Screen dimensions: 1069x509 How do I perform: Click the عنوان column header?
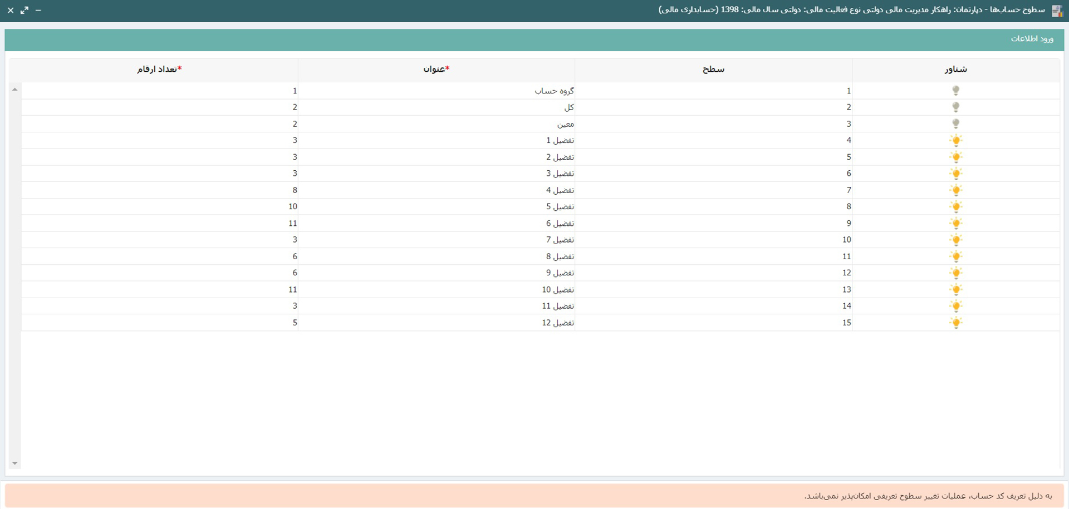click(436, 70)
